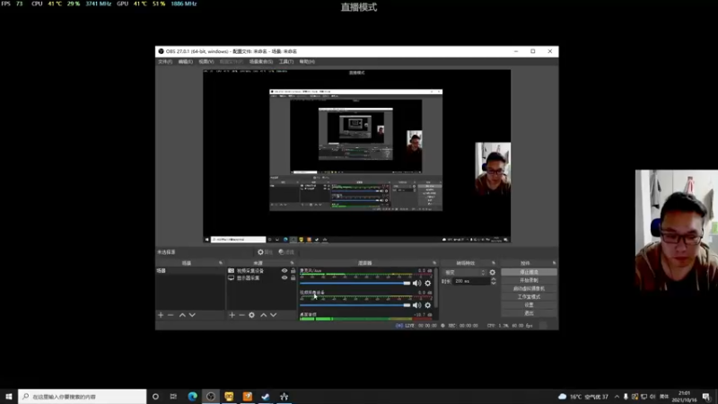718x404 pixels.
Task: Open the Help menu in OBS
Action: pos(307,61)
